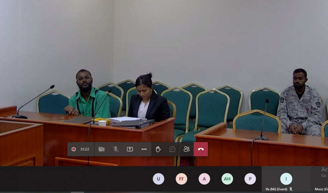Click muted mic icon beside Ifa
Viewport: 328px width, 193px height.
pos(291,189)
